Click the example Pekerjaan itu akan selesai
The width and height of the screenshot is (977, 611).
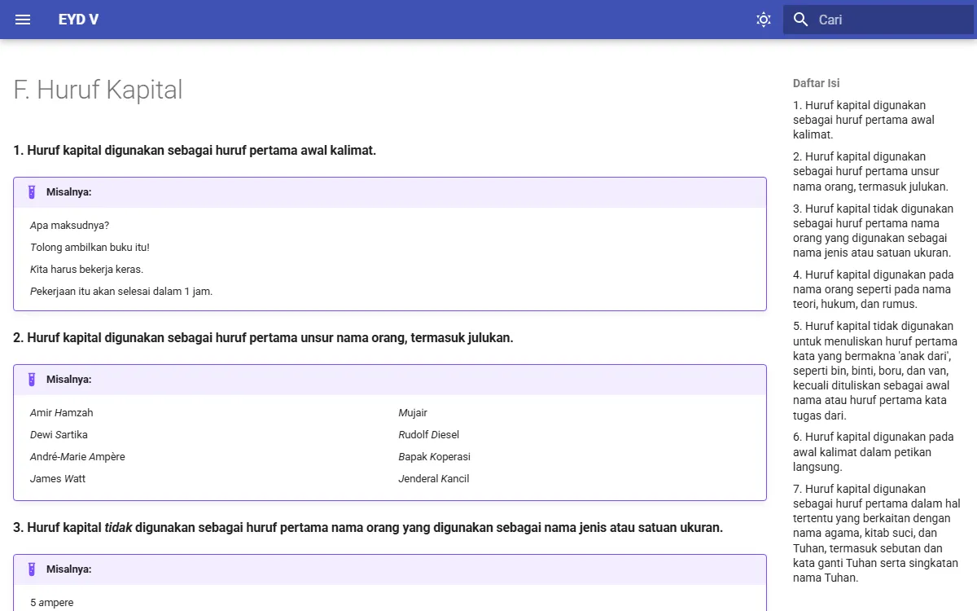[121, 292]
